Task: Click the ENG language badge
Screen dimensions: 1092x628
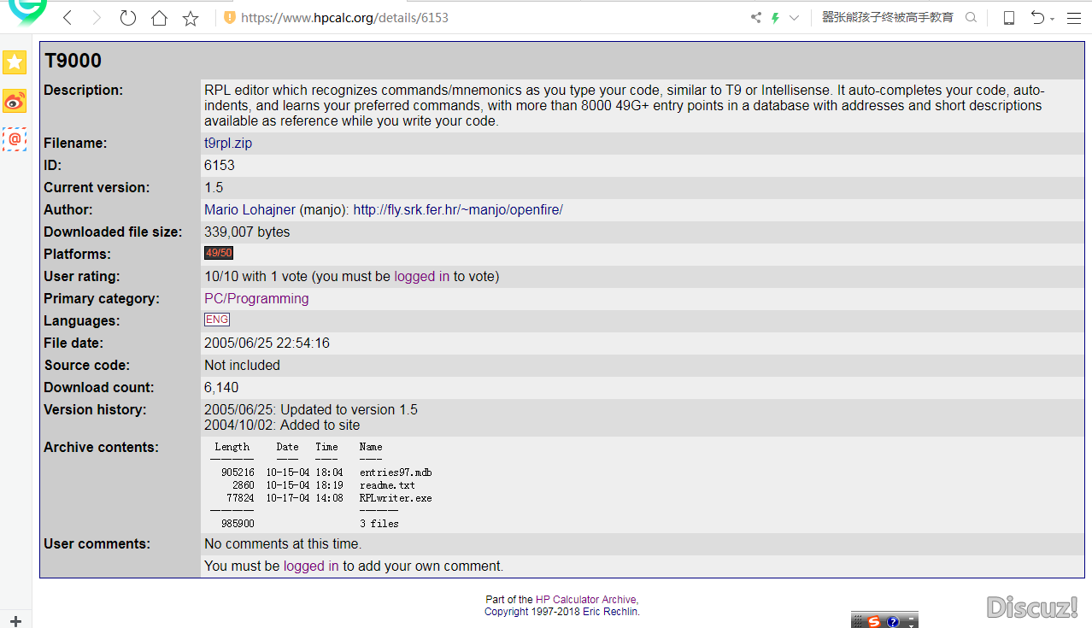Action: coord(217,320)
